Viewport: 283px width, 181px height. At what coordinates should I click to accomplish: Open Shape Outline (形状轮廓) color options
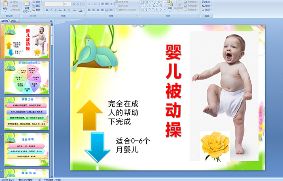[191, 6]
